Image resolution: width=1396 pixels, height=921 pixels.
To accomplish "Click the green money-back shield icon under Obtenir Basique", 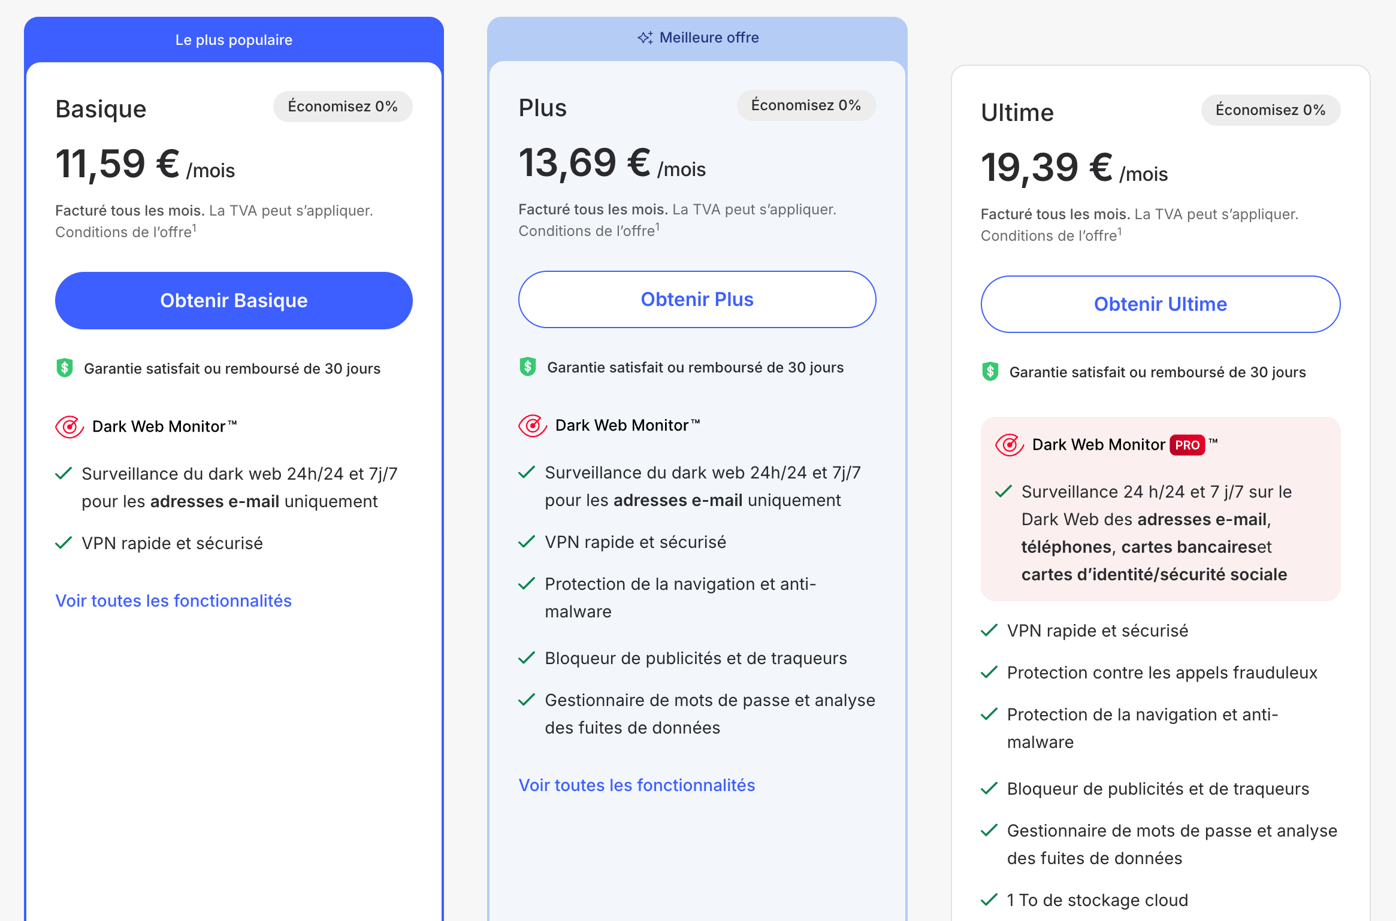I will pyautogui.click(x=63, y=368).
